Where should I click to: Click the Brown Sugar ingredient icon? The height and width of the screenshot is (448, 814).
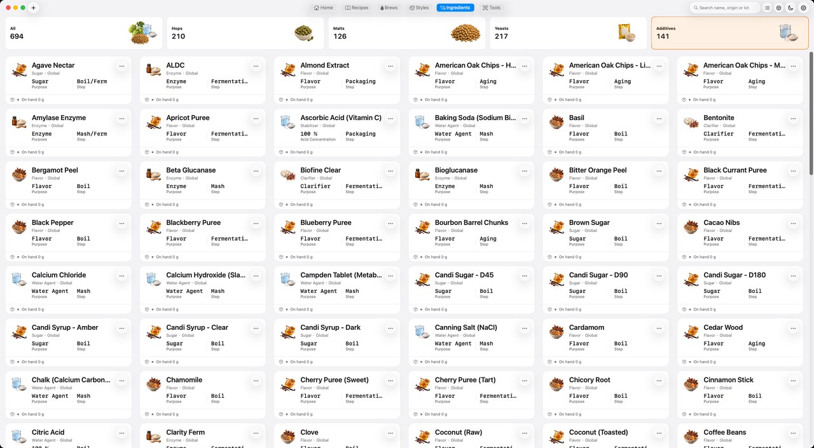[556, 227]
